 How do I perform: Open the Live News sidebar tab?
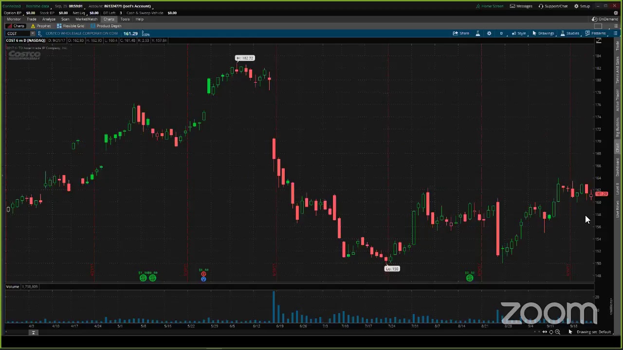tap(617, 209)
